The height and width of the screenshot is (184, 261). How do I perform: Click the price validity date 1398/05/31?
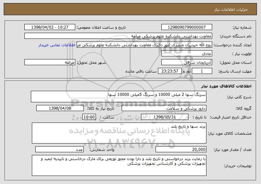[x=165, y=117]
